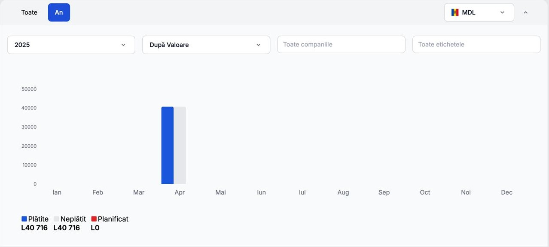Viewport: 549px width, 247px height.
Task: Click the L40 716 Plătite total
Action: 34,228
